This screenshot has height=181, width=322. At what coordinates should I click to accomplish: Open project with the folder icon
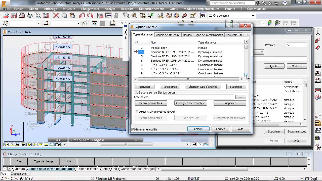click(6, 15)
